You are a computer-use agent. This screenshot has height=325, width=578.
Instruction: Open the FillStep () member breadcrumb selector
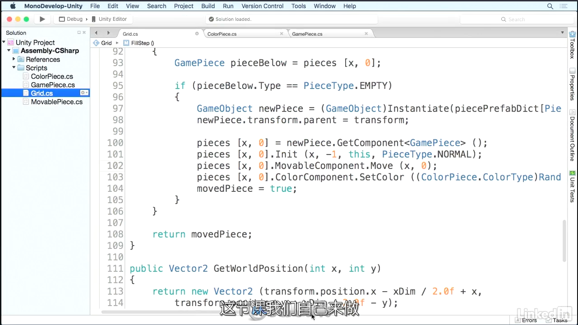139,43
